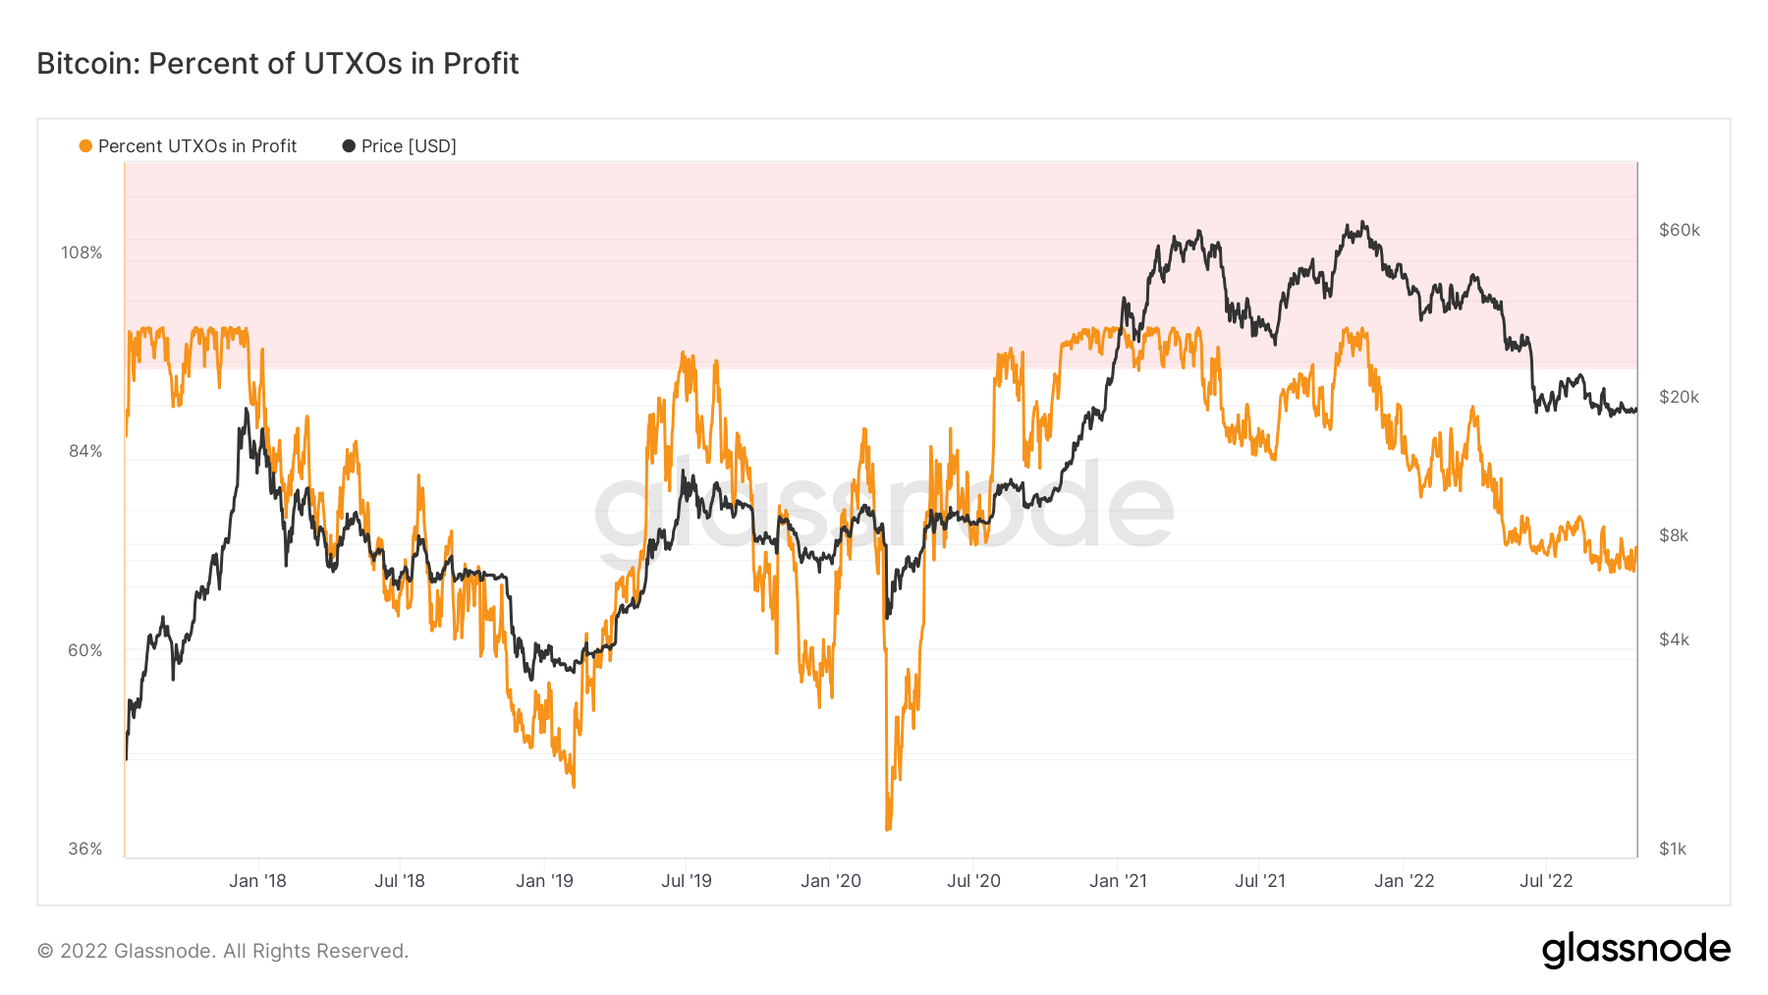Toggle the Price [USD] series label

(x=409, y=146)
